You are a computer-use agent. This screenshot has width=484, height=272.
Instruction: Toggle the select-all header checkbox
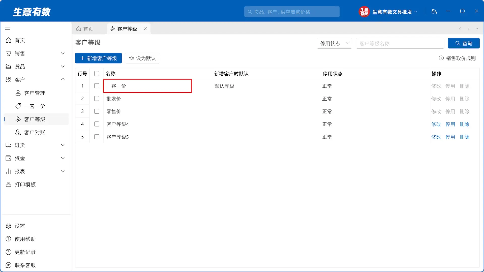tap(97, 73)
